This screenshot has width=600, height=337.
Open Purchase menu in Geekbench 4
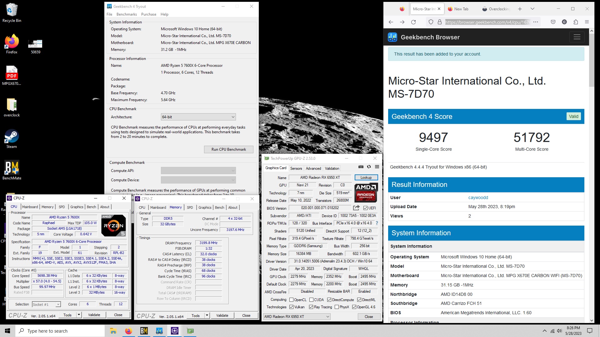[x=149, y=14]
